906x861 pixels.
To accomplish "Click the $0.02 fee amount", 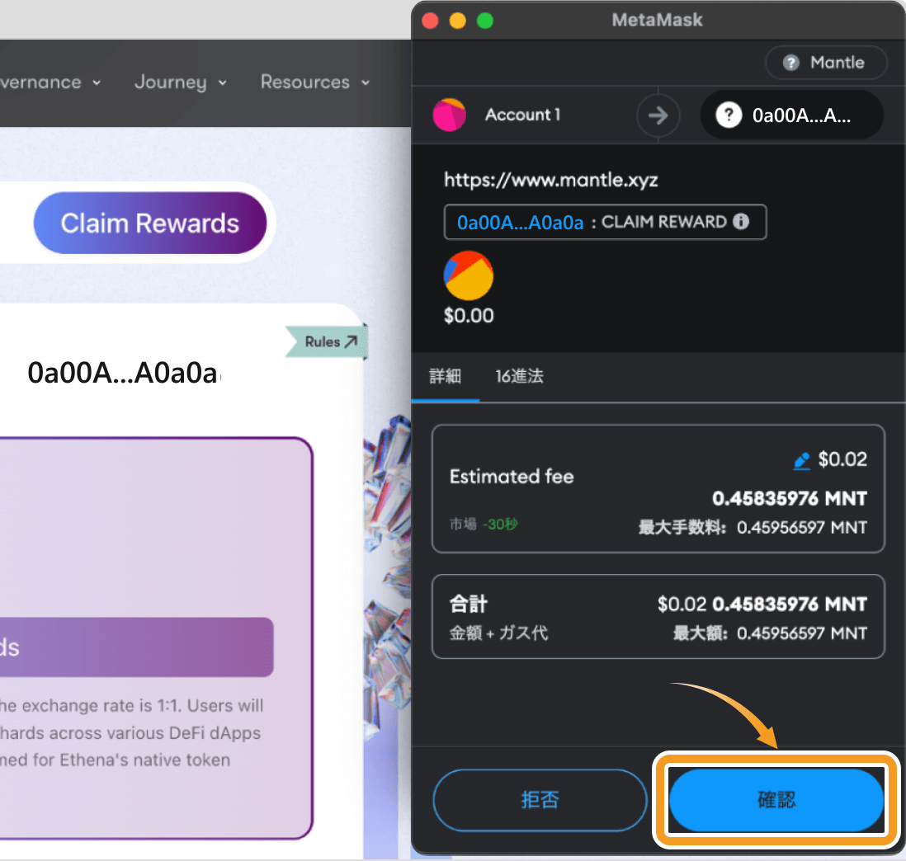I will pos(842,459).
